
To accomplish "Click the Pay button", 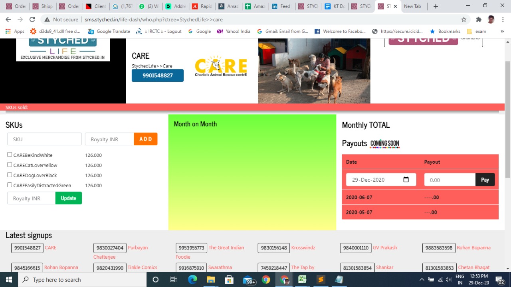I will point(485,180).
